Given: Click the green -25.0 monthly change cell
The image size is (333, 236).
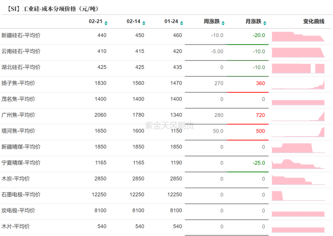Looking at the screenshot, I should click(259, 163).
